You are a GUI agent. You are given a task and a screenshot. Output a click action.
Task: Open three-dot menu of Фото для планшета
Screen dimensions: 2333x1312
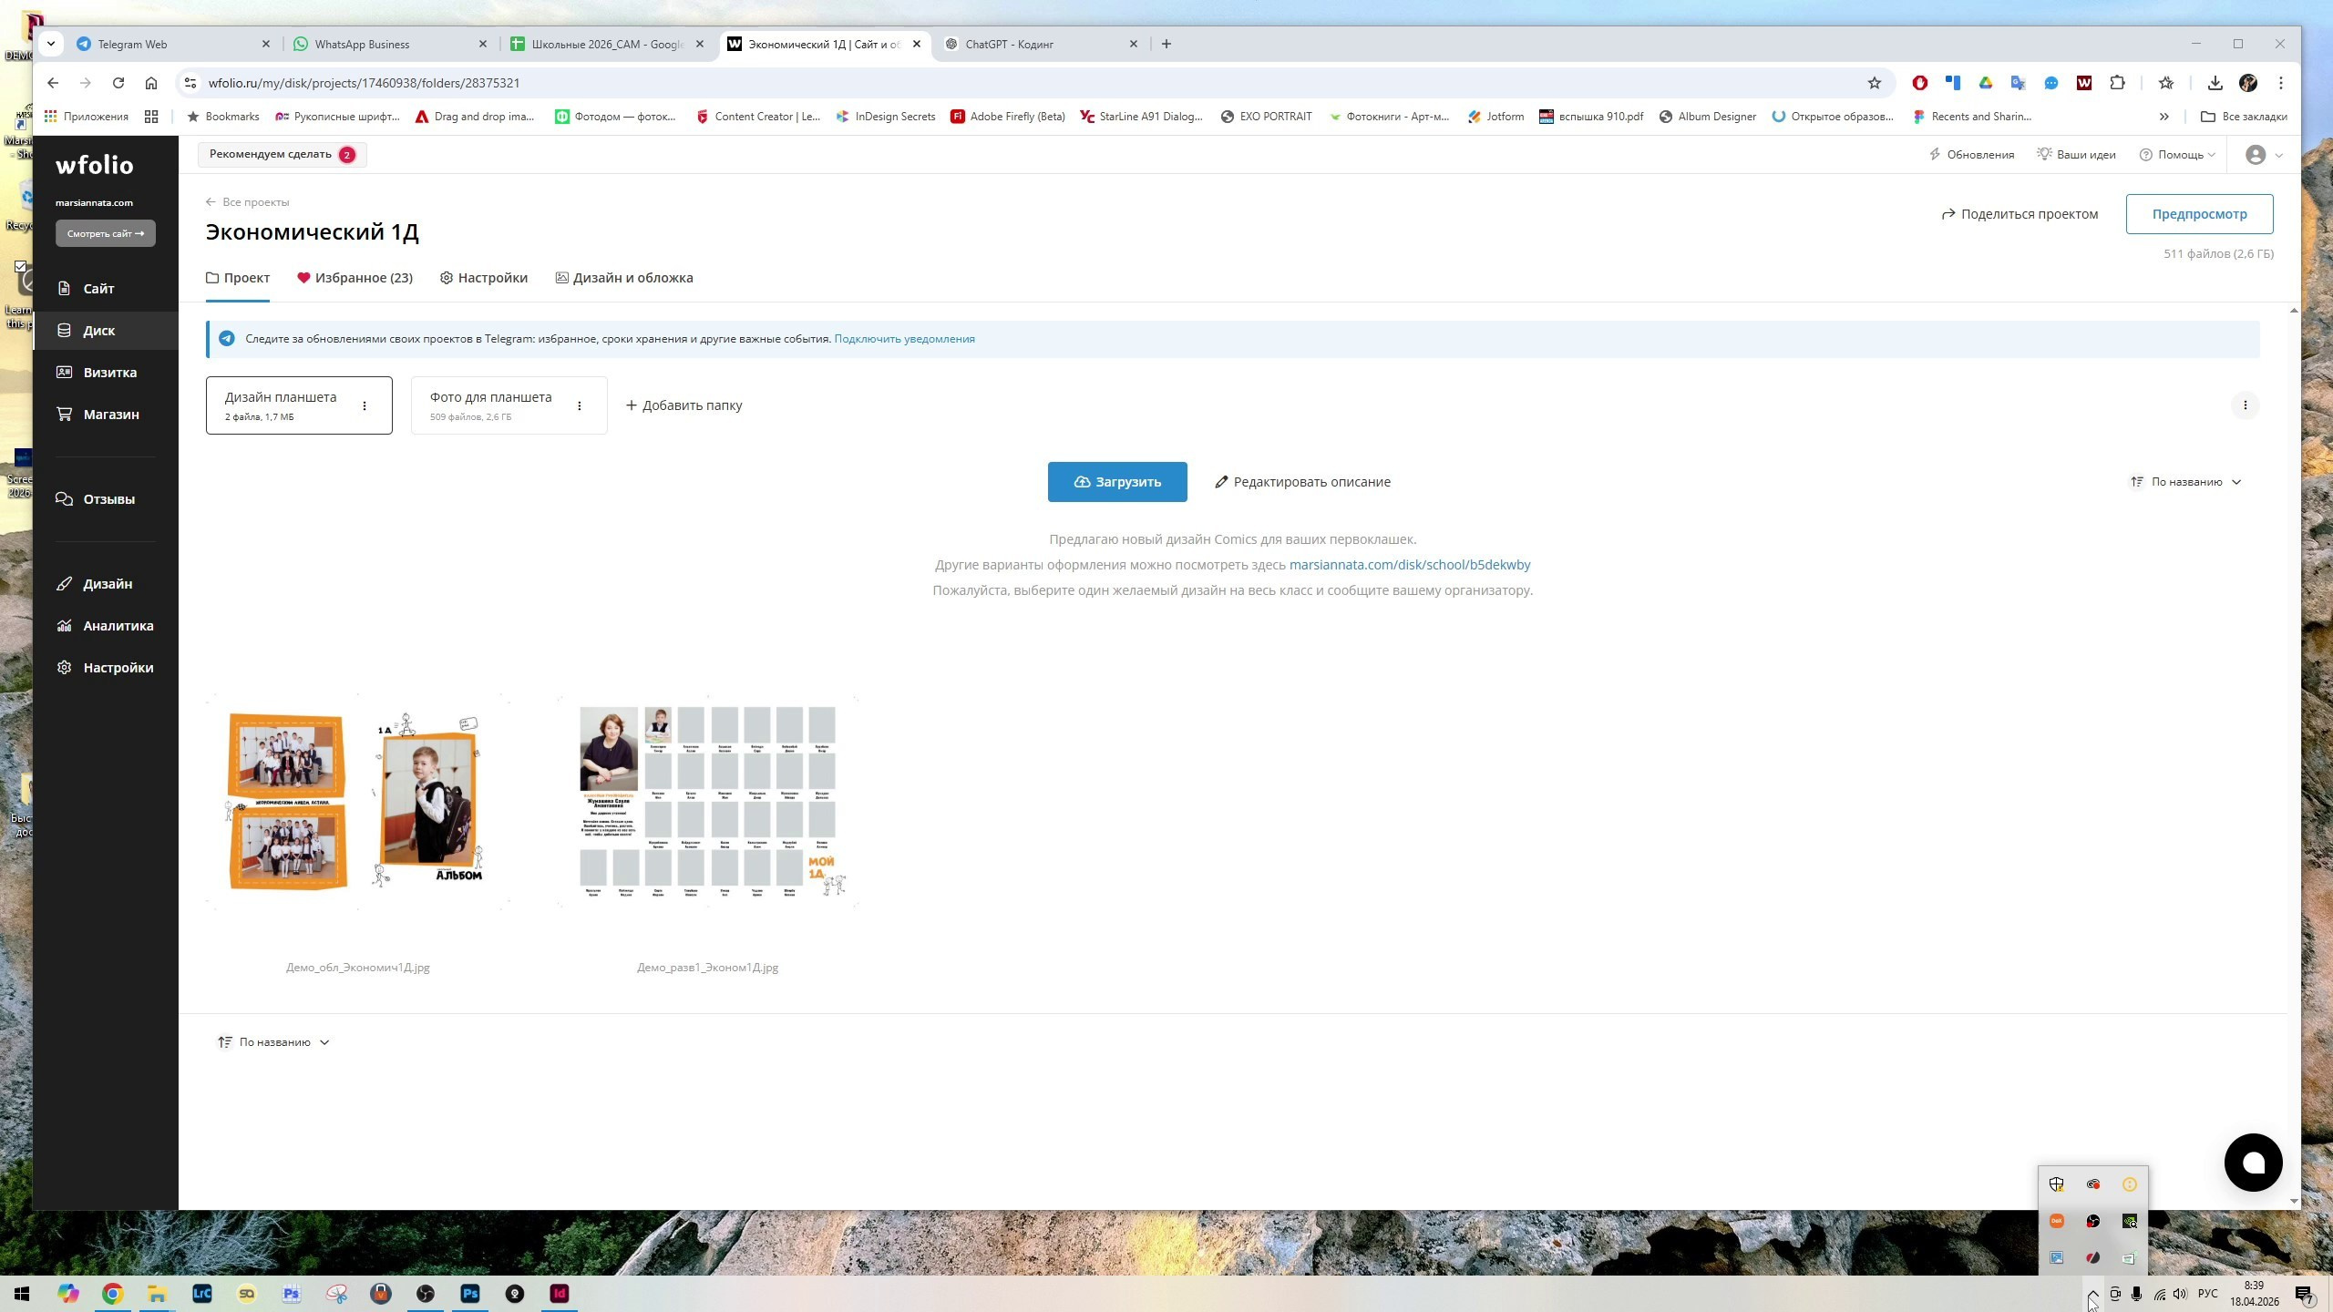pos(580,406)
